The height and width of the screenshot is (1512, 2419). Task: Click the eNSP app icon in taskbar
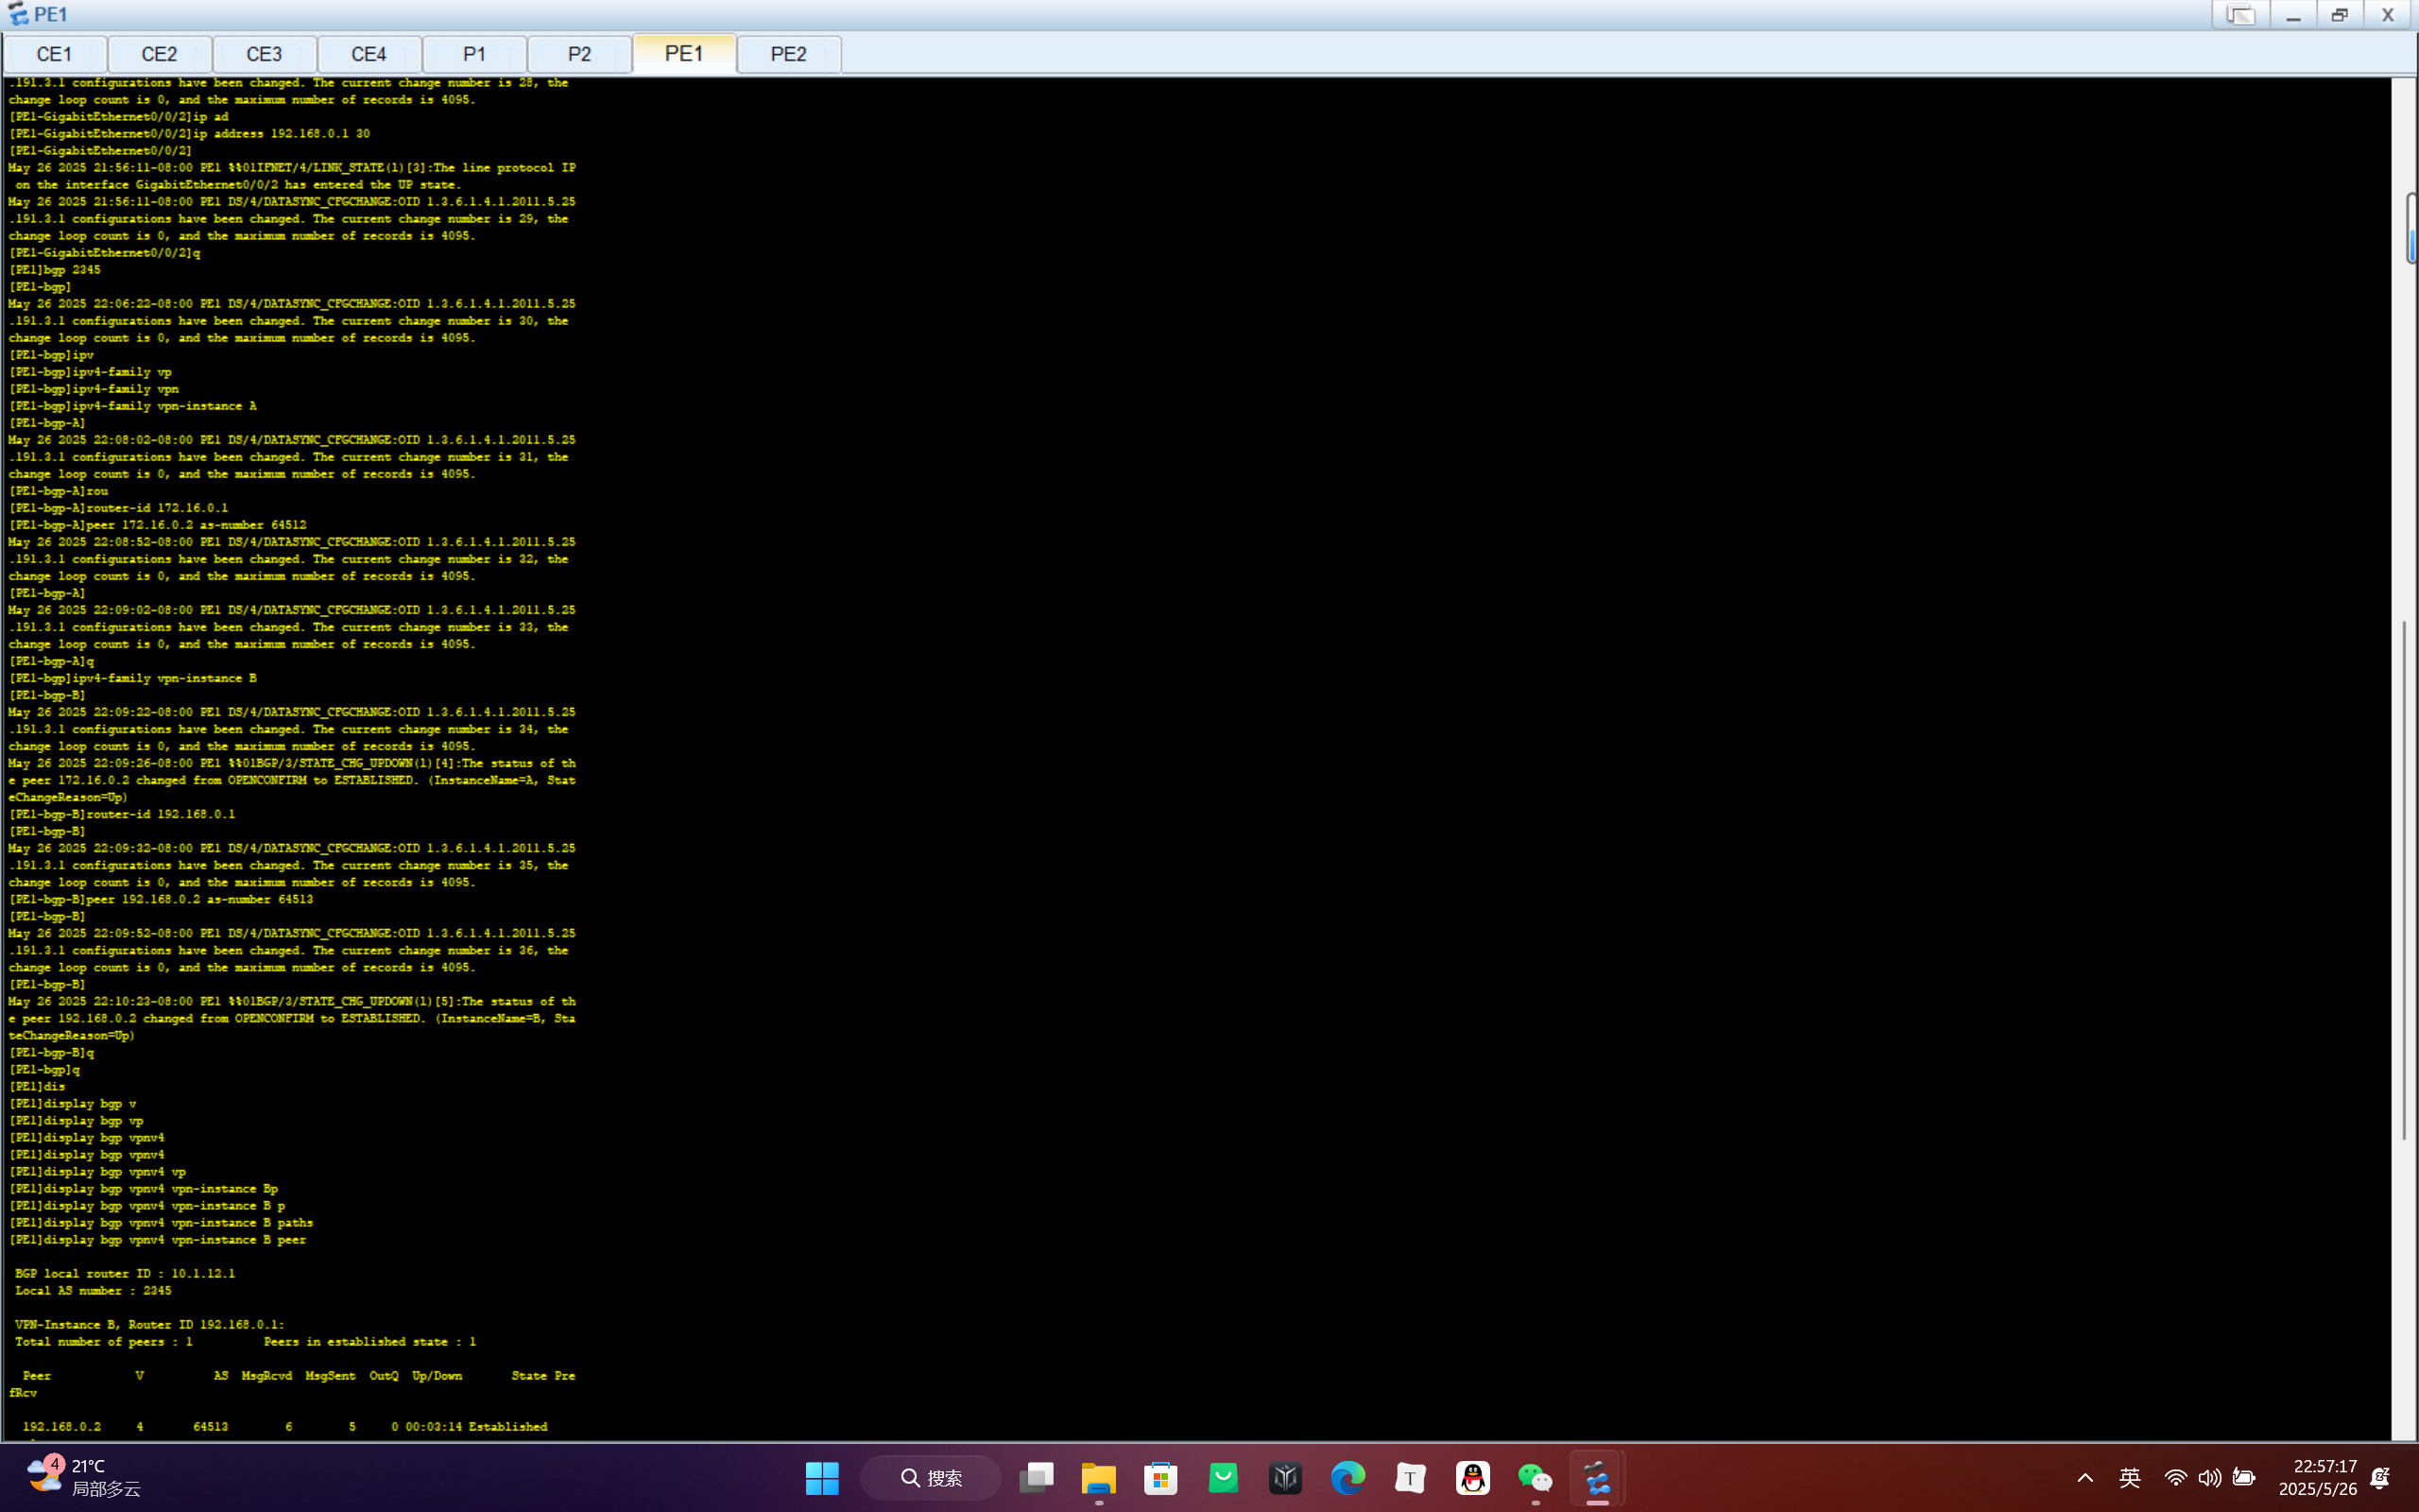pyautogui.click(x=1596, y=1478)
